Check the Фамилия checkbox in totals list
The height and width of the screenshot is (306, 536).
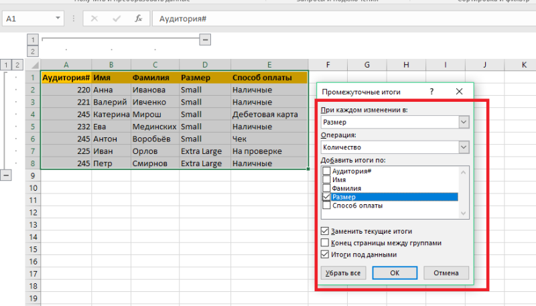[x=326, y=188]
